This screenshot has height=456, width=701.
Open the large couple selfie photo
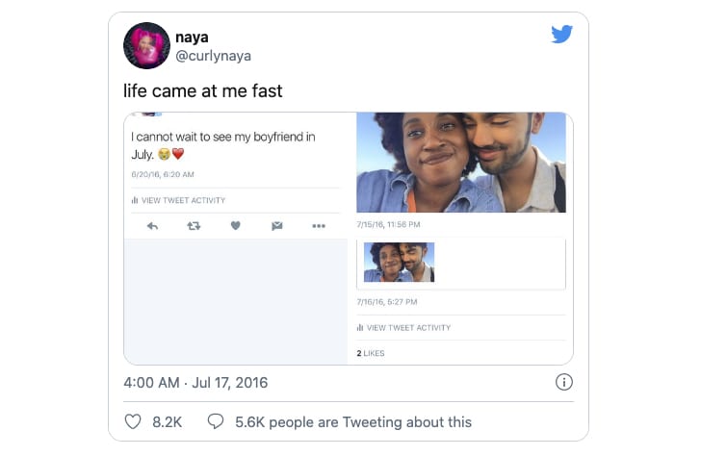pyautogui.click(x=461, y=163)
